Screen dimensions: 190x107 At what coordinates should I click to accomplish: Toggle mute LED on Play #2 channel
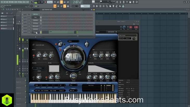[23, 32]
